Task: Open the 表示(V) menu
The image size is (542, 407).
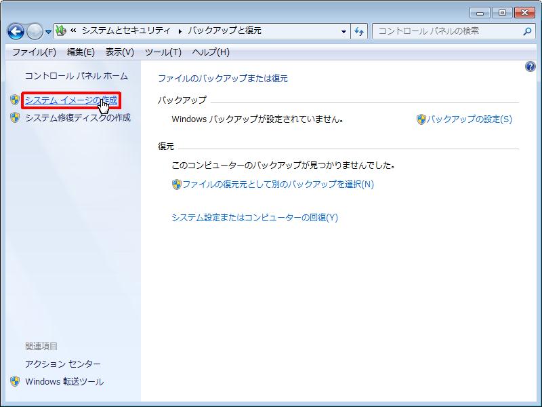Action: coord(119,52)
